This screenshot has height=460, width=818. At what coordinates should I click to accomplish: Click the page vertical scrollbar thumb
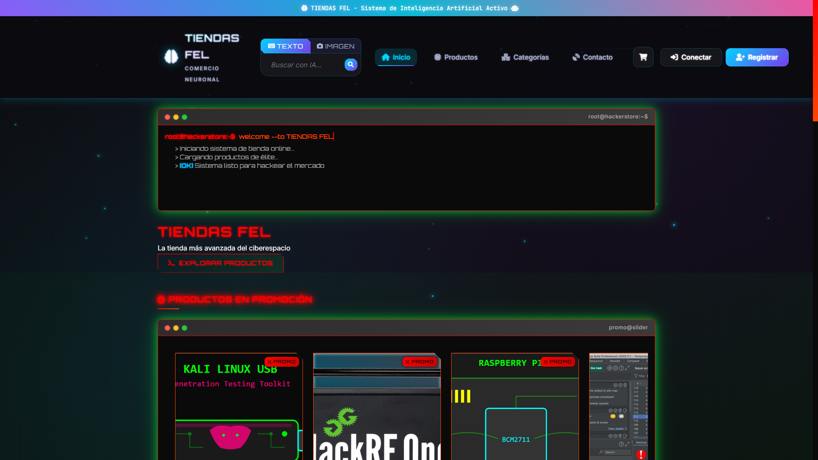pyautogui.click(x=815, y=60)
